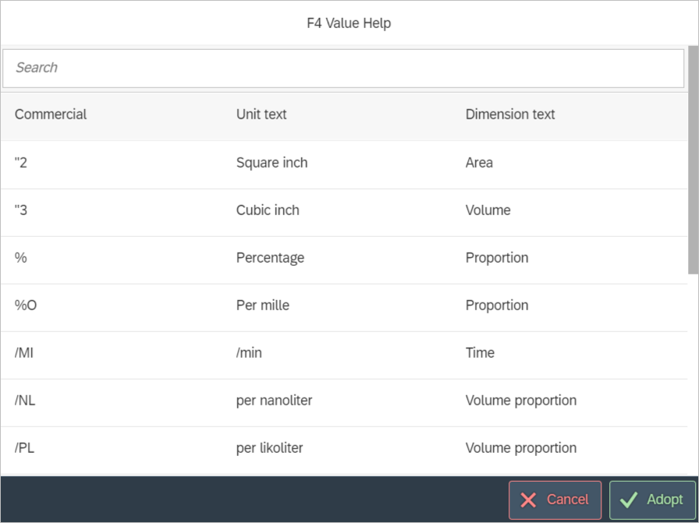Image resolution: width=699 pixels, height=523 pixels.
Task: Click the green checkmark icon on Adopt
Action: coord(628,500)
